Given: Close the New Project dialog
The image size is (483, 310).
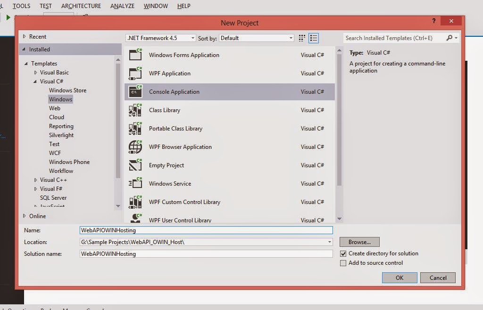Looking at the screenshot, I should point(451,21).
